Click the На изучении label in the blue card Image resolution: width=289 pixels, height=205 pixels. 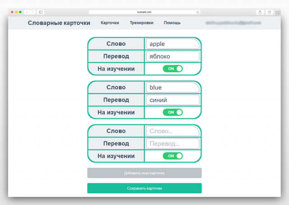coord(116,112)
